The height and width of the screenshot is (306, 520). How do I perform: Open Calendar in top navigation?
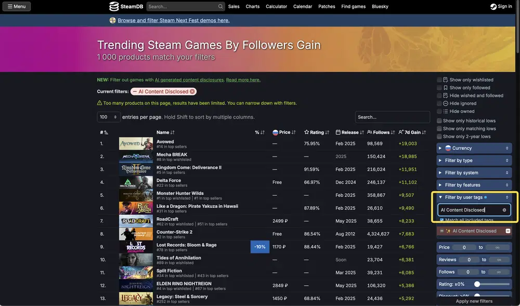(303, 7)
